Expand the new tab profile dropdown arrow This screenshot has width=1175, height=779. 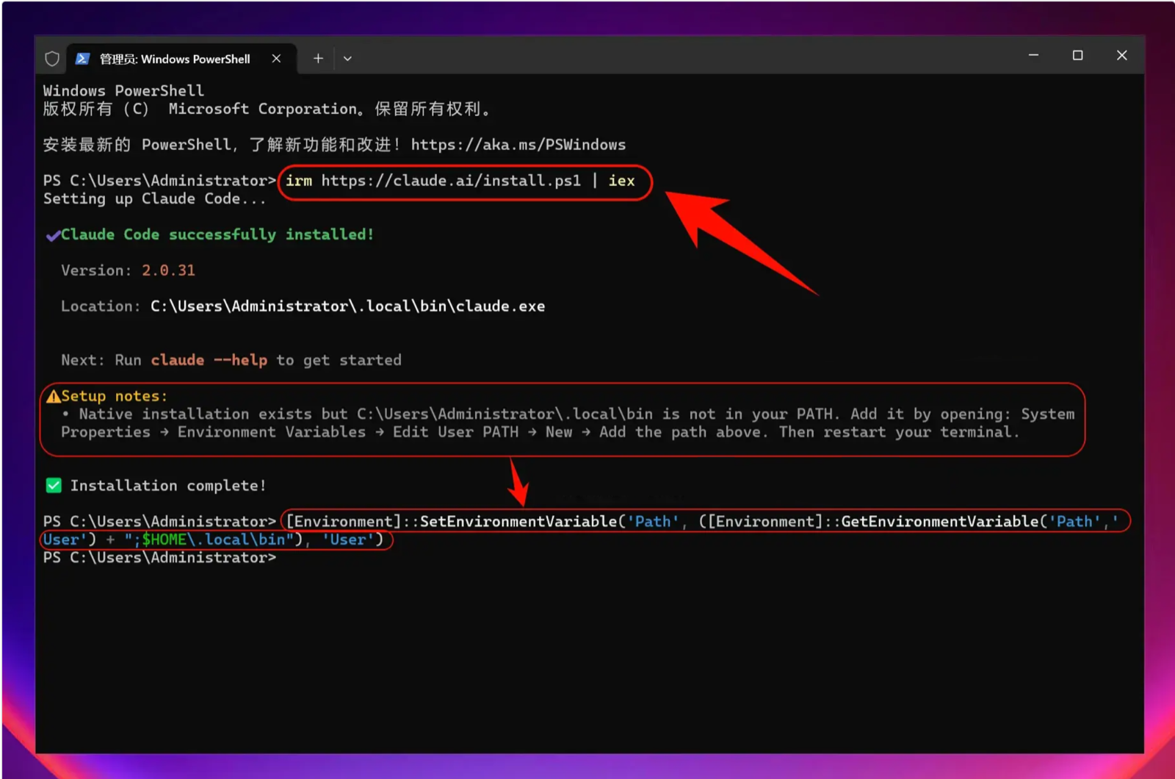pyautogui.click(x=347, y=59)
